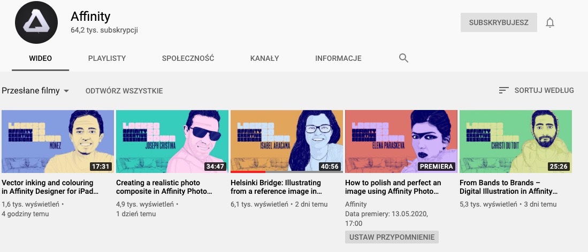Open channel search magnifier icon
The height and width of the screenshot is (252, 588).
(403, 58)
